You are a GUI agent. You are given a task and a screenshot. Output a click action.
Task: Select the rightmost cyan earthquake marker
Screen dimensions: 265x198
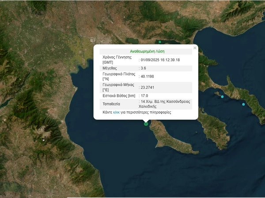tap(243, 104)
